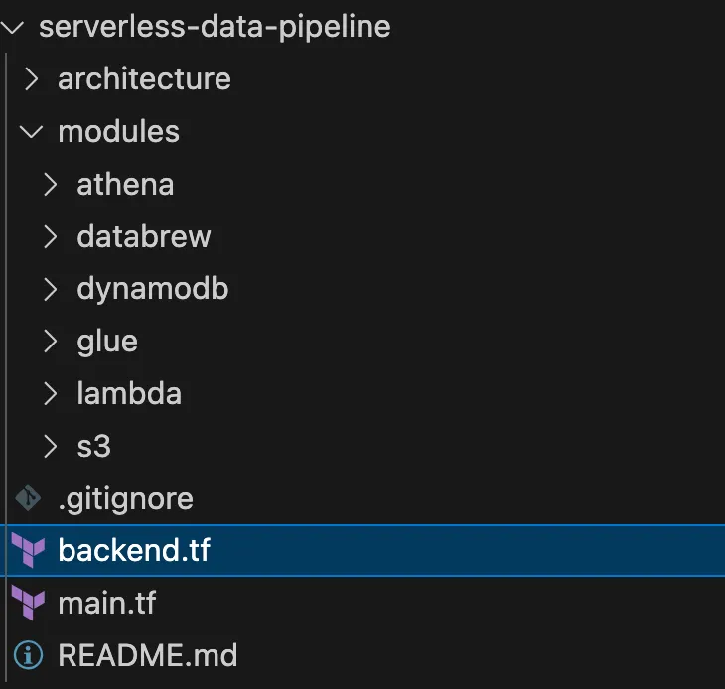Image resolution: width=725 pixels, height=689 pixels.
Task: Open the .gitignore file
Action: (125, 498)
